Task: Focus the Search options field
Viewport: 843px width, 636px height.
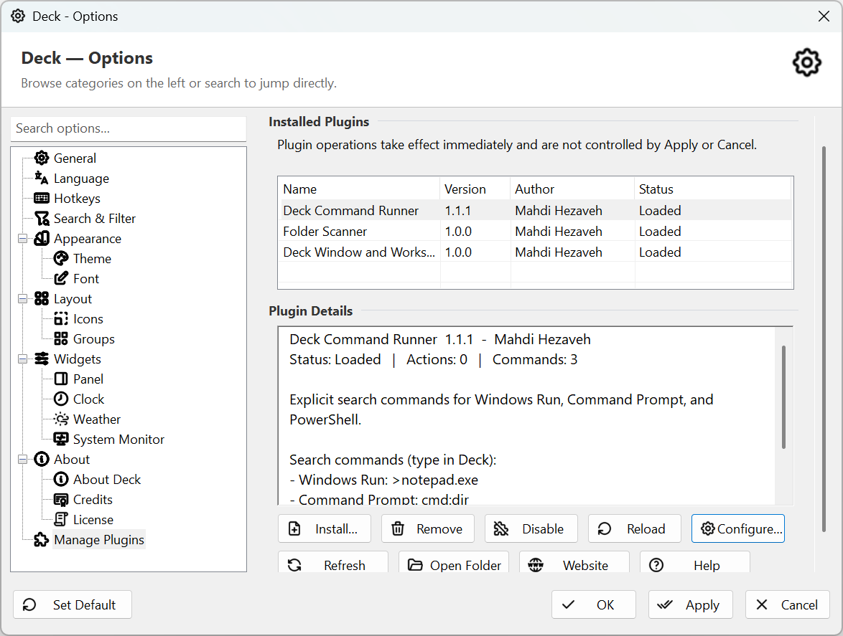Action: (129, 129)
